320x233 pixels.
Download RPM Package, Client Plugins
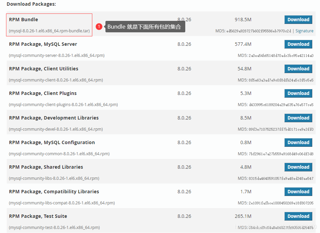point(298,93)
